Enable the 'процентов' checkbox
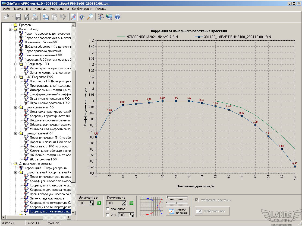Viewport: 302px width, 226px height. [108, 209]
